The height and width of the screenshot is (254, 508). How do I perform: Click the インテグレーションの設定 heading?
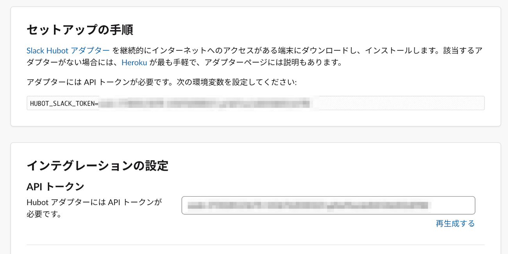(97, 166)
